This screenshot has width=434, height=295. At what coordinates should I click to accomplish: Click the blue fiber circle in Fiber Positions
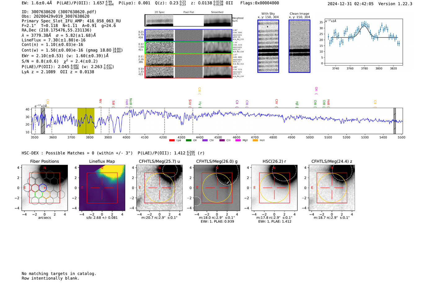coord(43,188)
